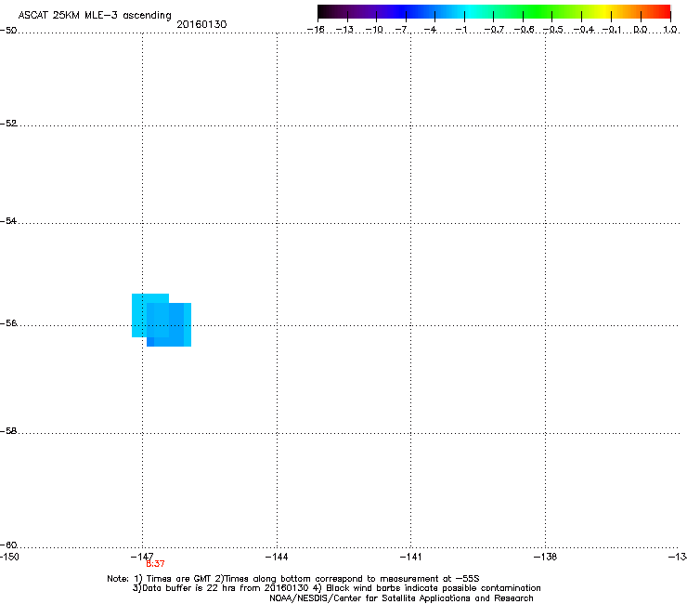The image size is (687, 604).
Task: Click the colorbar label -0.7
Action: (x=494, y=30)
